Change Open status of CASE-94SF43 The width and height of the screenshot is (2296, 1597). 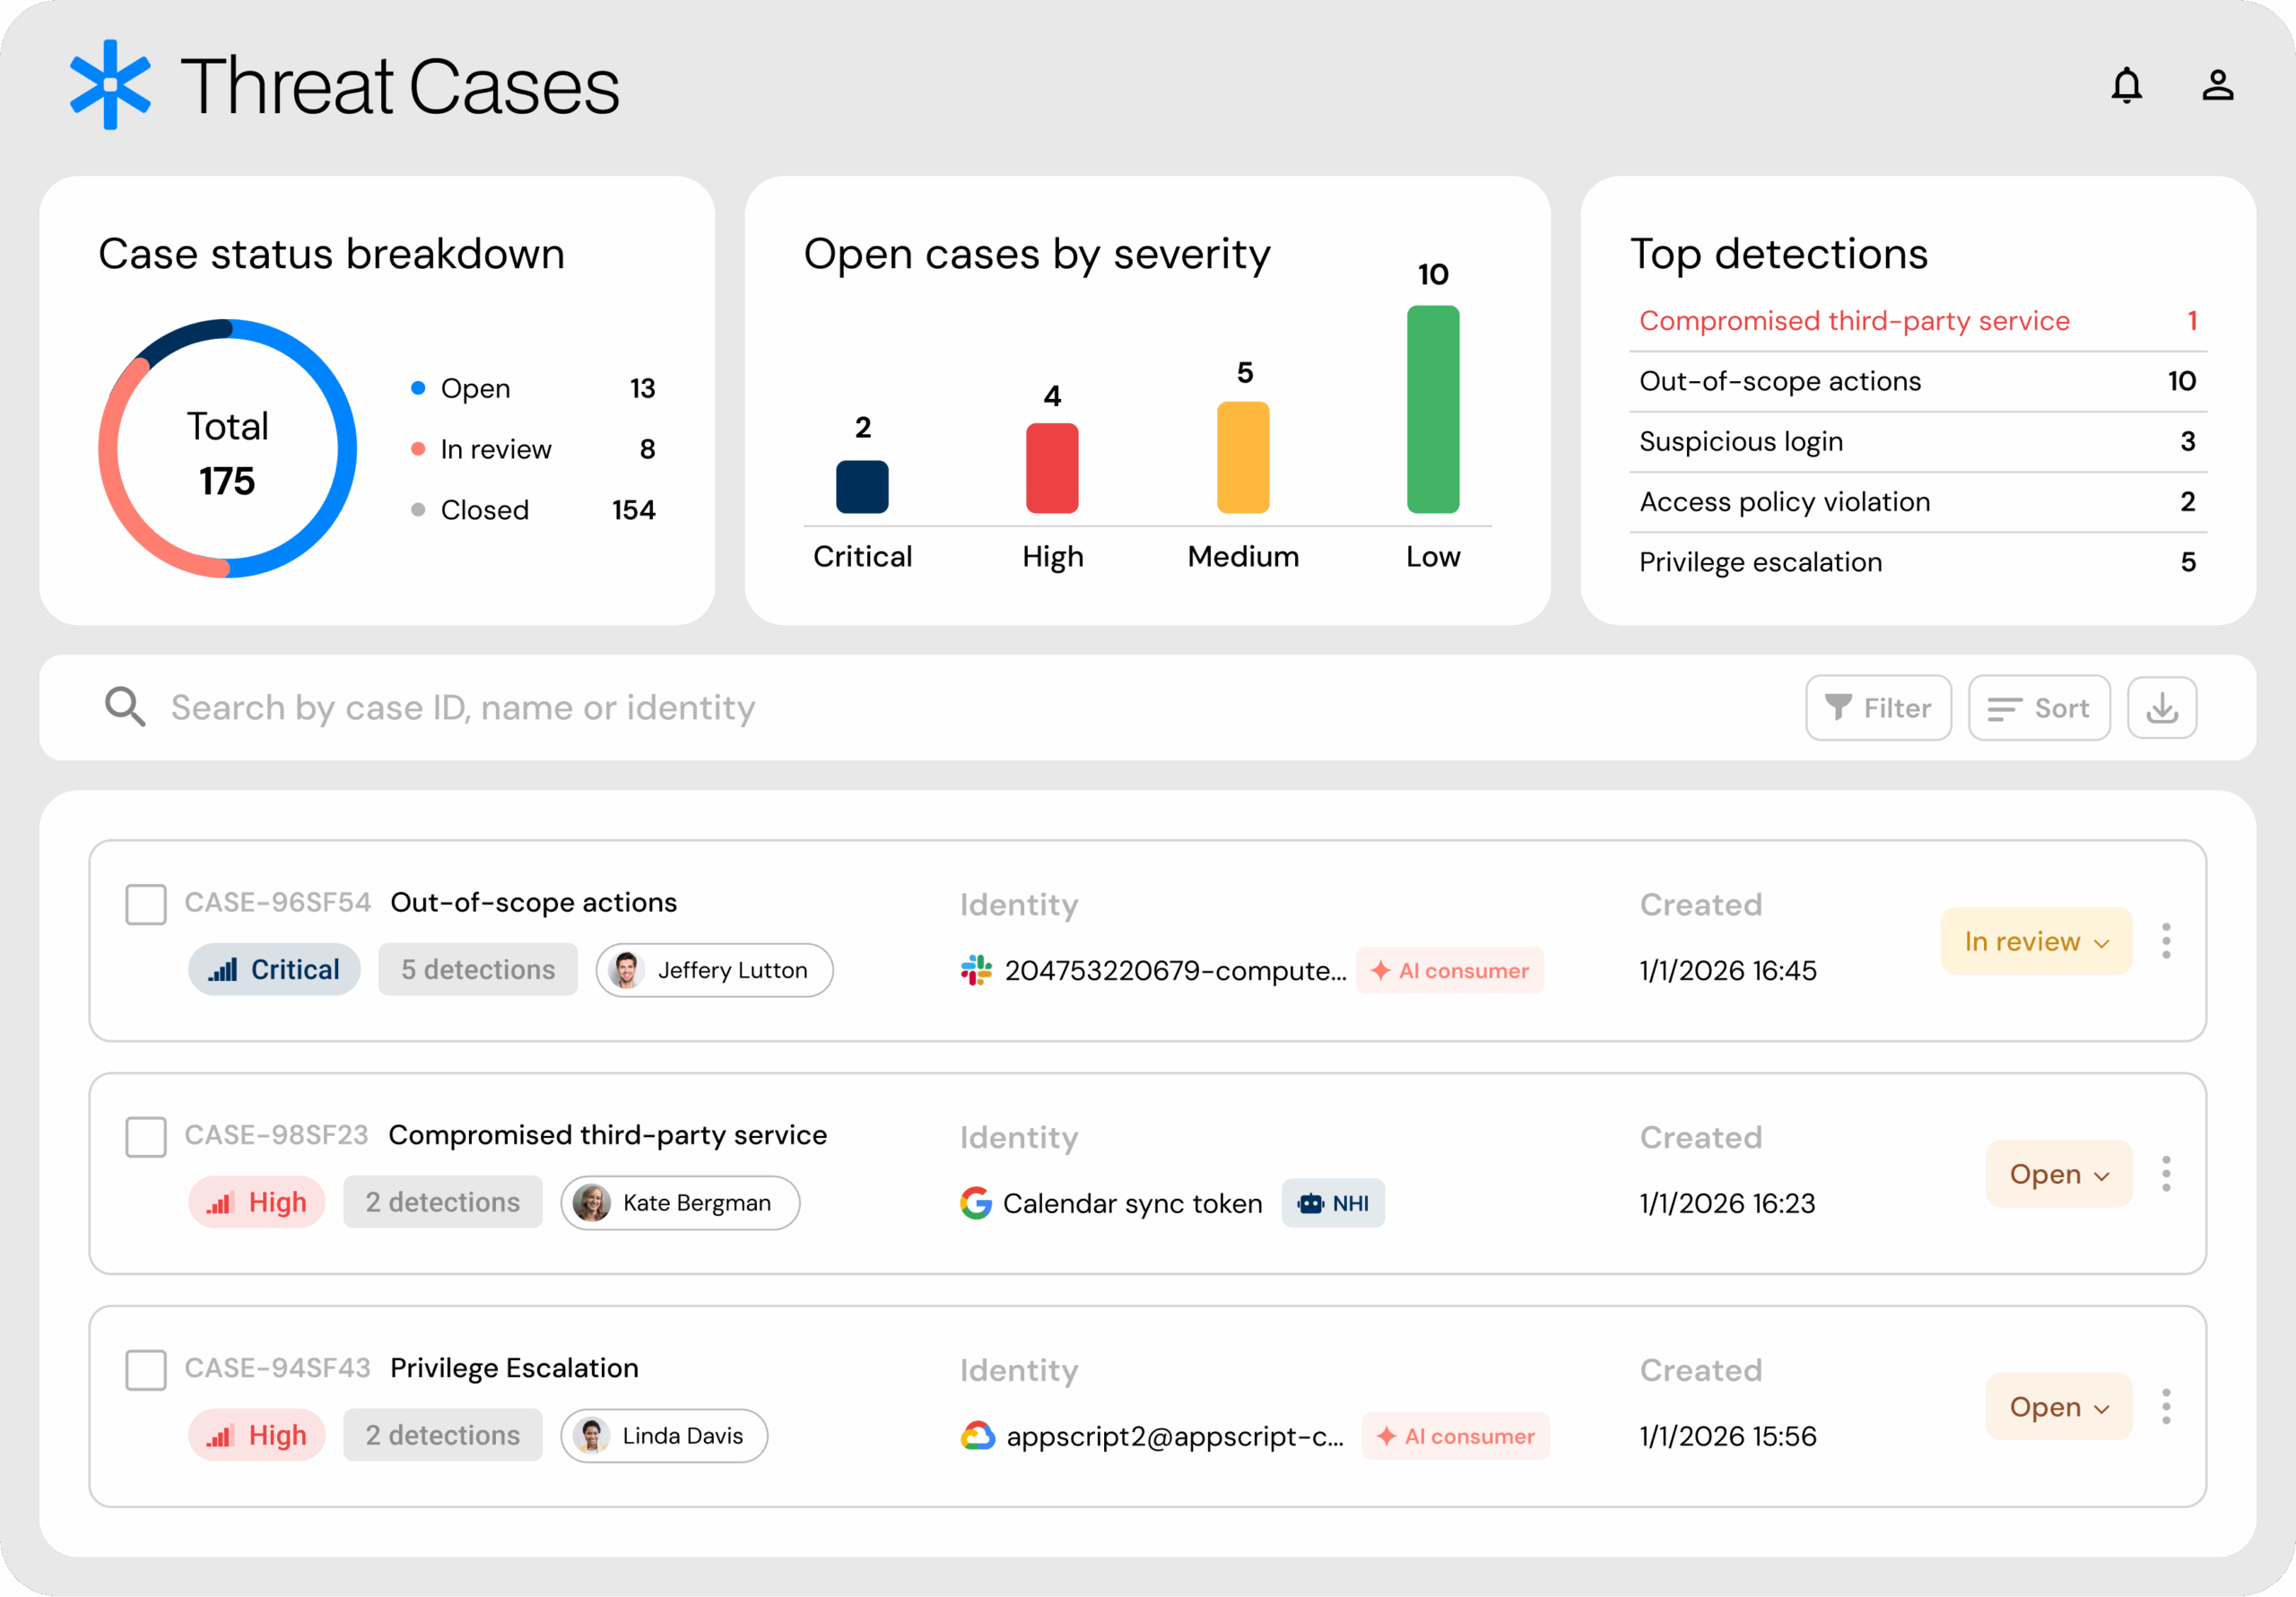click(x=2058, y=1407)
